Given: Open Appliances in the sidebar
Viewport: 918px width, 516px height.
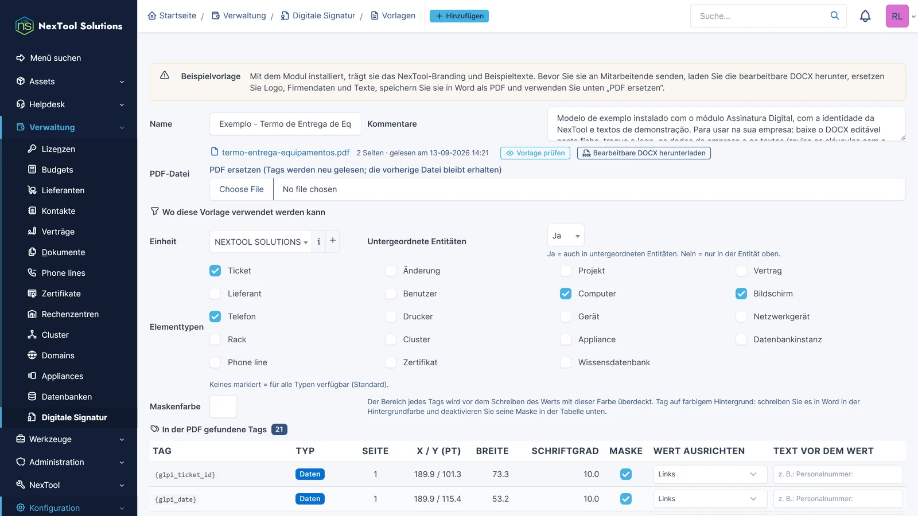Looking at the screenshot, I should point(63,376).
